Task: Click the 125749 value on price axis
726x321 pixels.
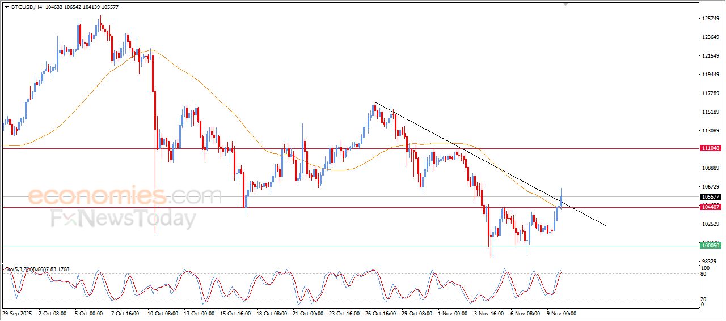Action: pyautogui.click(x=711, y=19)
